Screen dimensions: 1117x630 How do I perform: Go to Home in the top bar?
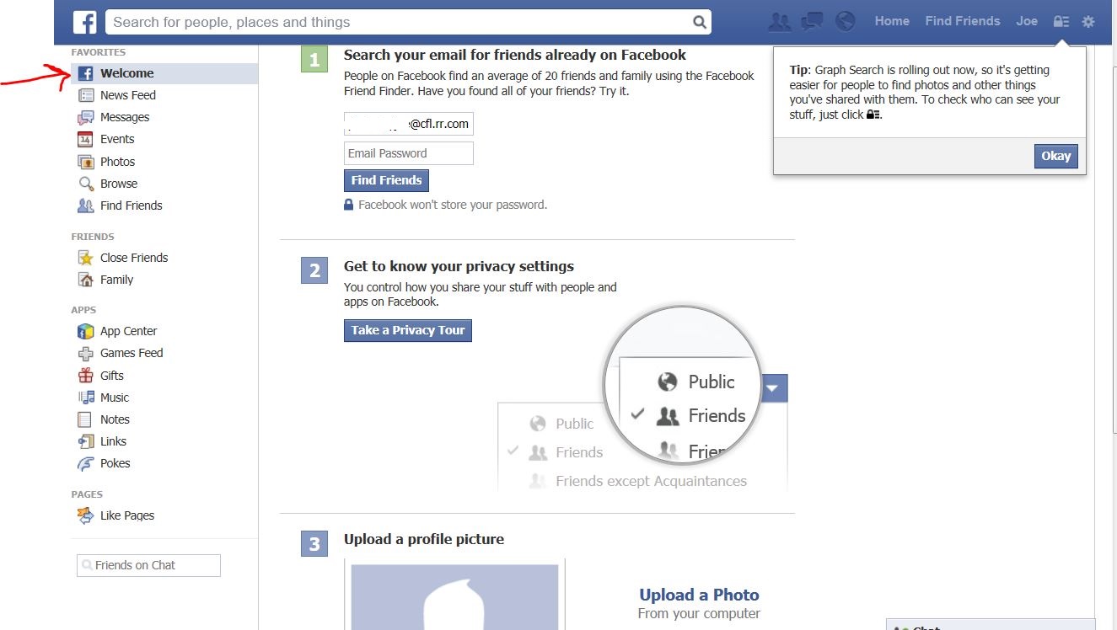pos(892,21)
